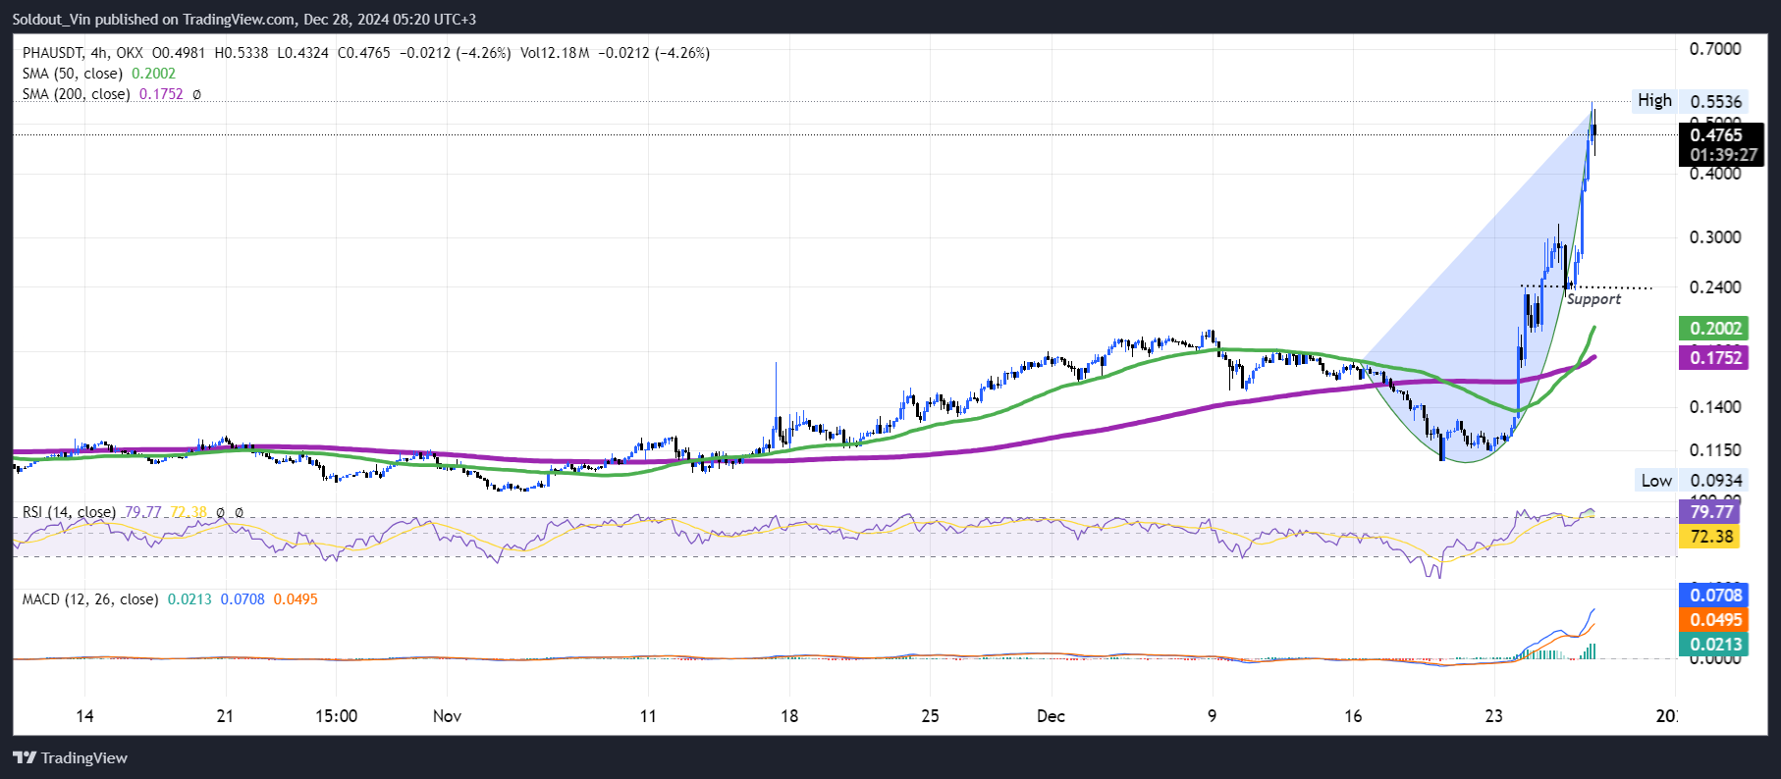Click the 0.1150 price axis label

(1715, 450)
